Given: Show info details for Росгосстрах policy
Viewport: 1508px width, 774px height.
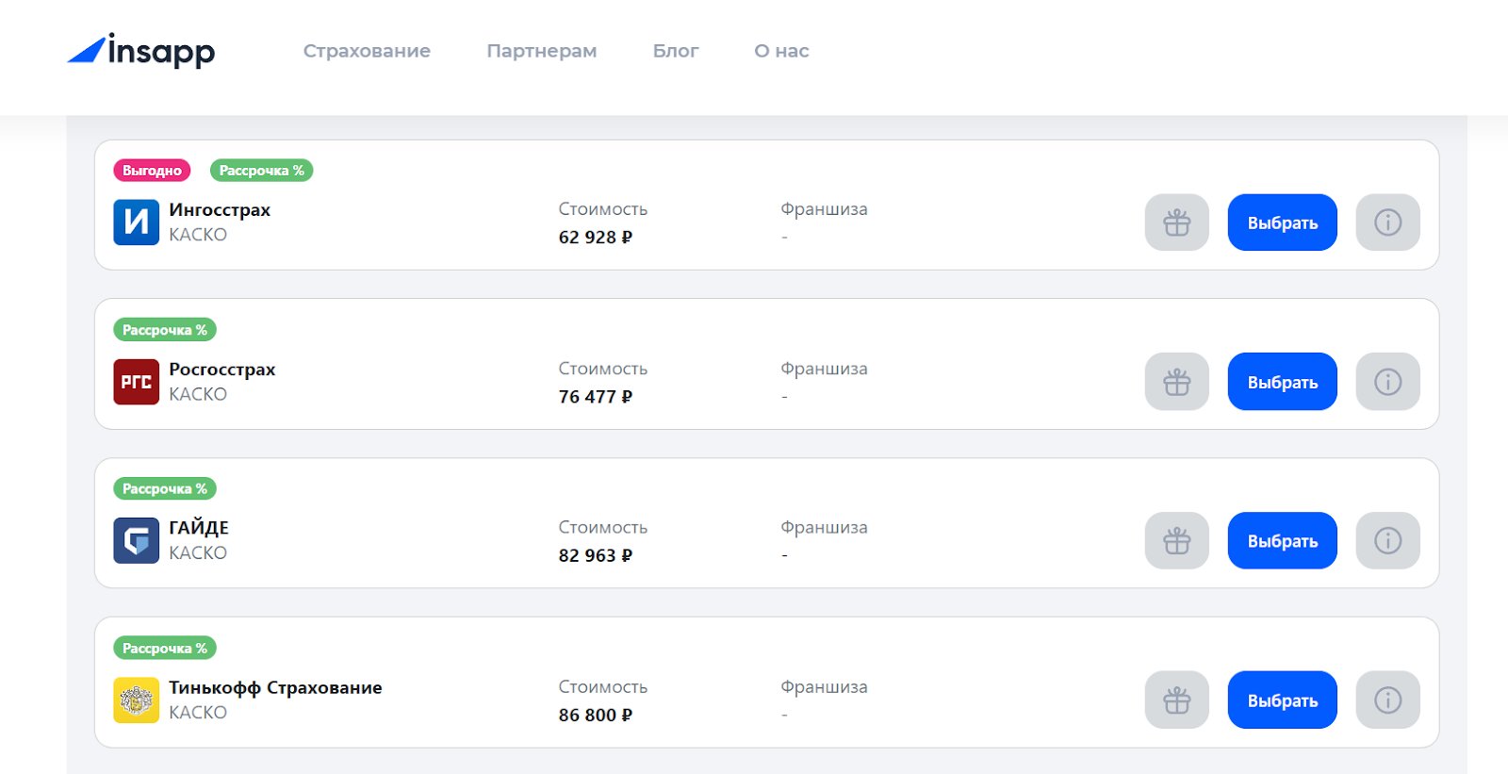Looking at the screenshot, I should pyautogui.click(x=1387, y=382).
